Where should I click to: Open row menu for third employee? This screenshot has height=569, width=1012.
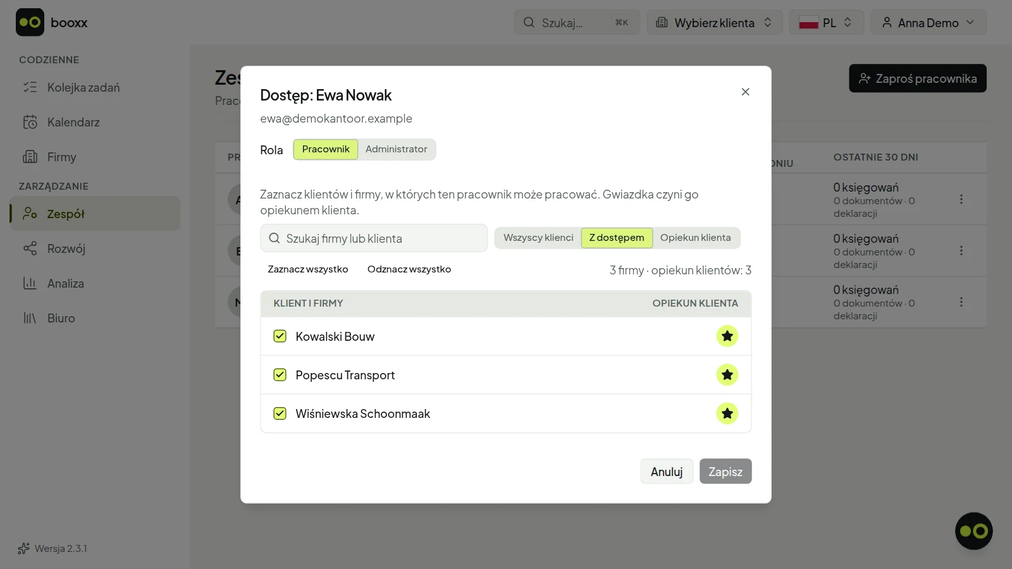[961, 302]
